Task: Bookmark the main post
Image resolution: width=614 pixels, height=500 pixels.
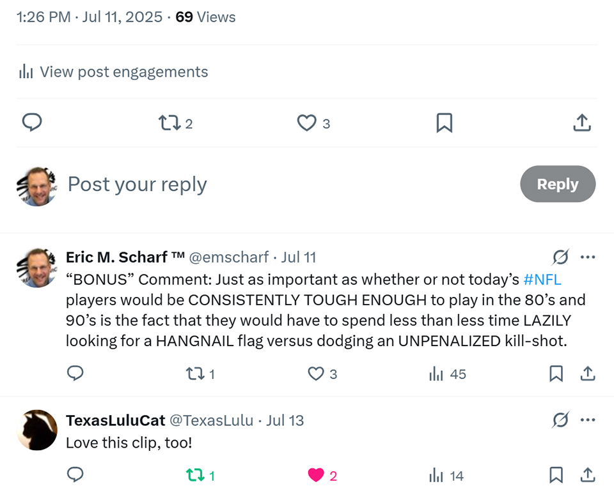Action: pyautogui.click(x=444, y=123)
